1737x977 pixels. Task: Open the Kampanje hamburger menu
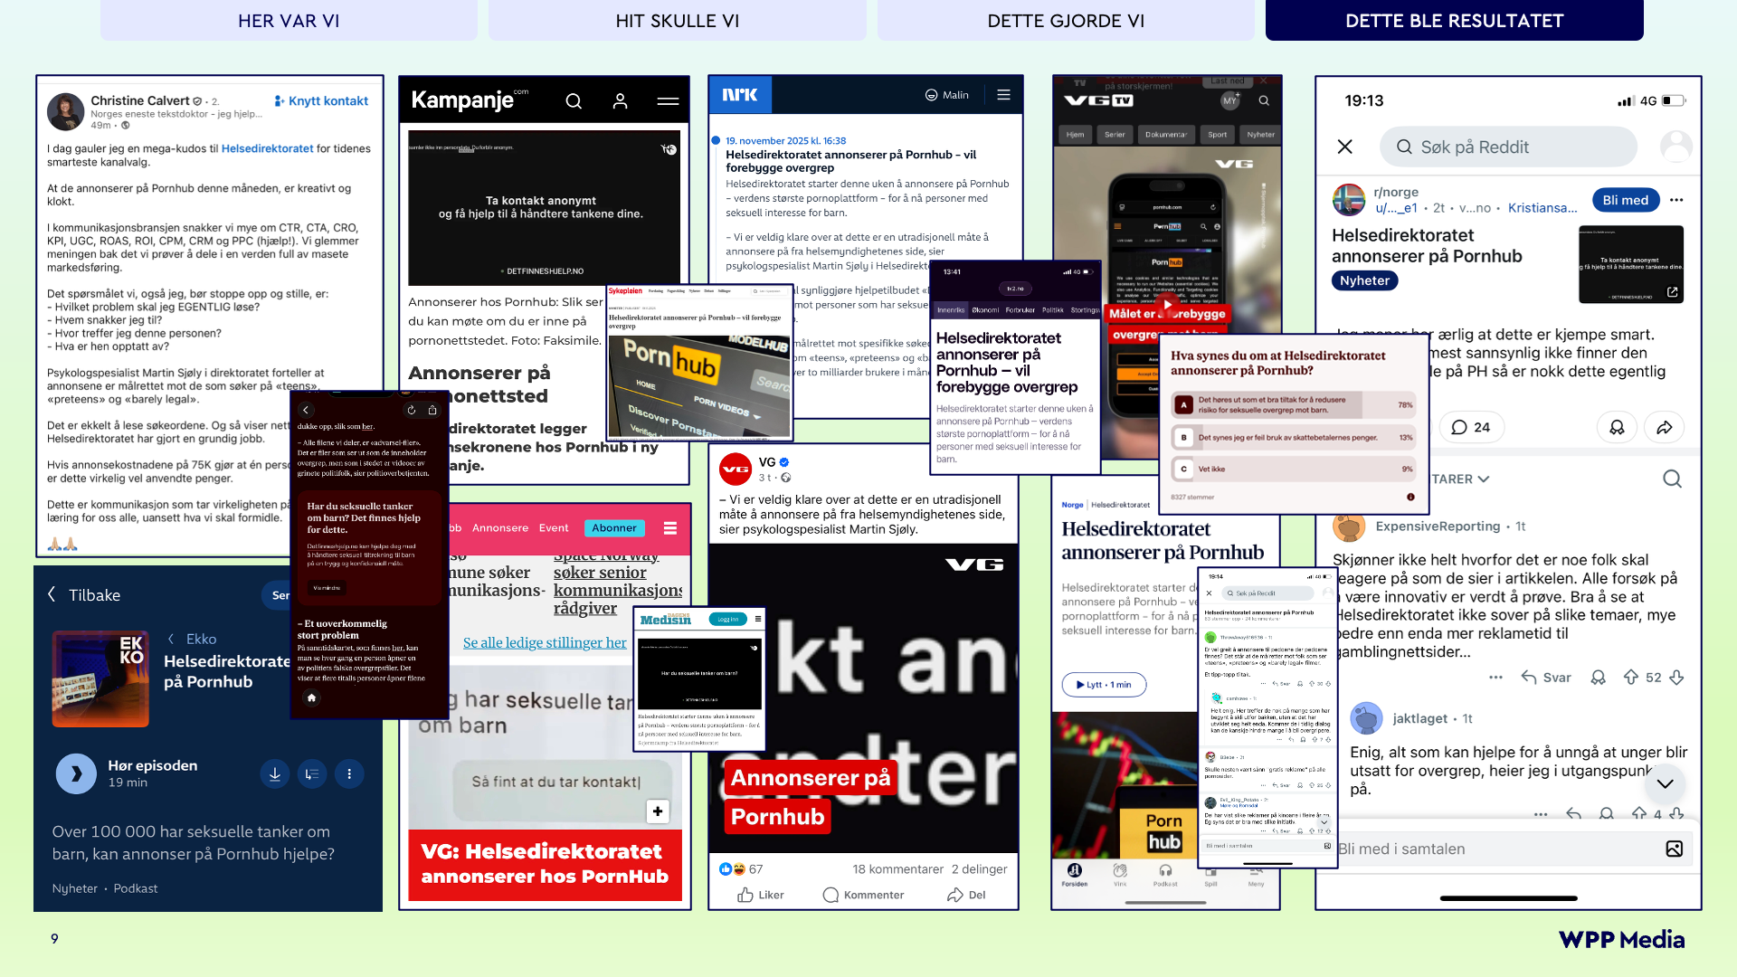(668, 101)
